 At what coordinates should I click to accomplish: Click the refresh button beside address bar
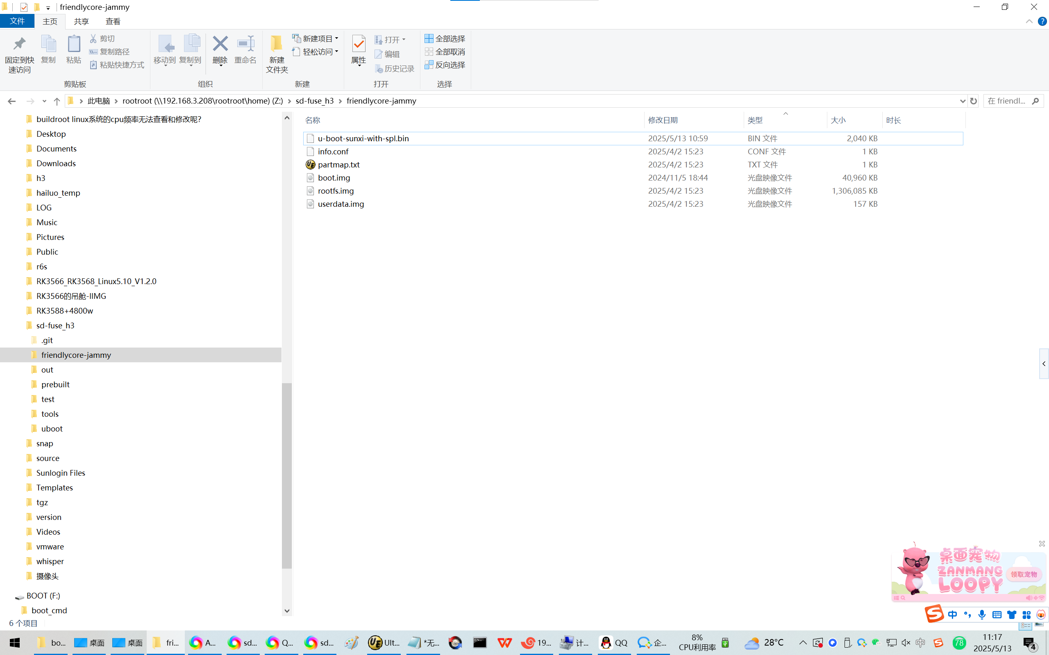coord(974,101)
